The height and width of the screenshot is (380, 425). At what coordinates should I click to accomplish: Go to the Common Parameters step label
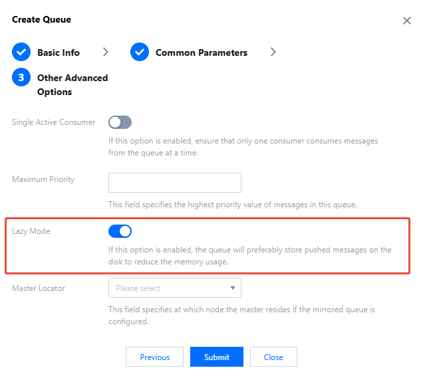tap(202, 52)
